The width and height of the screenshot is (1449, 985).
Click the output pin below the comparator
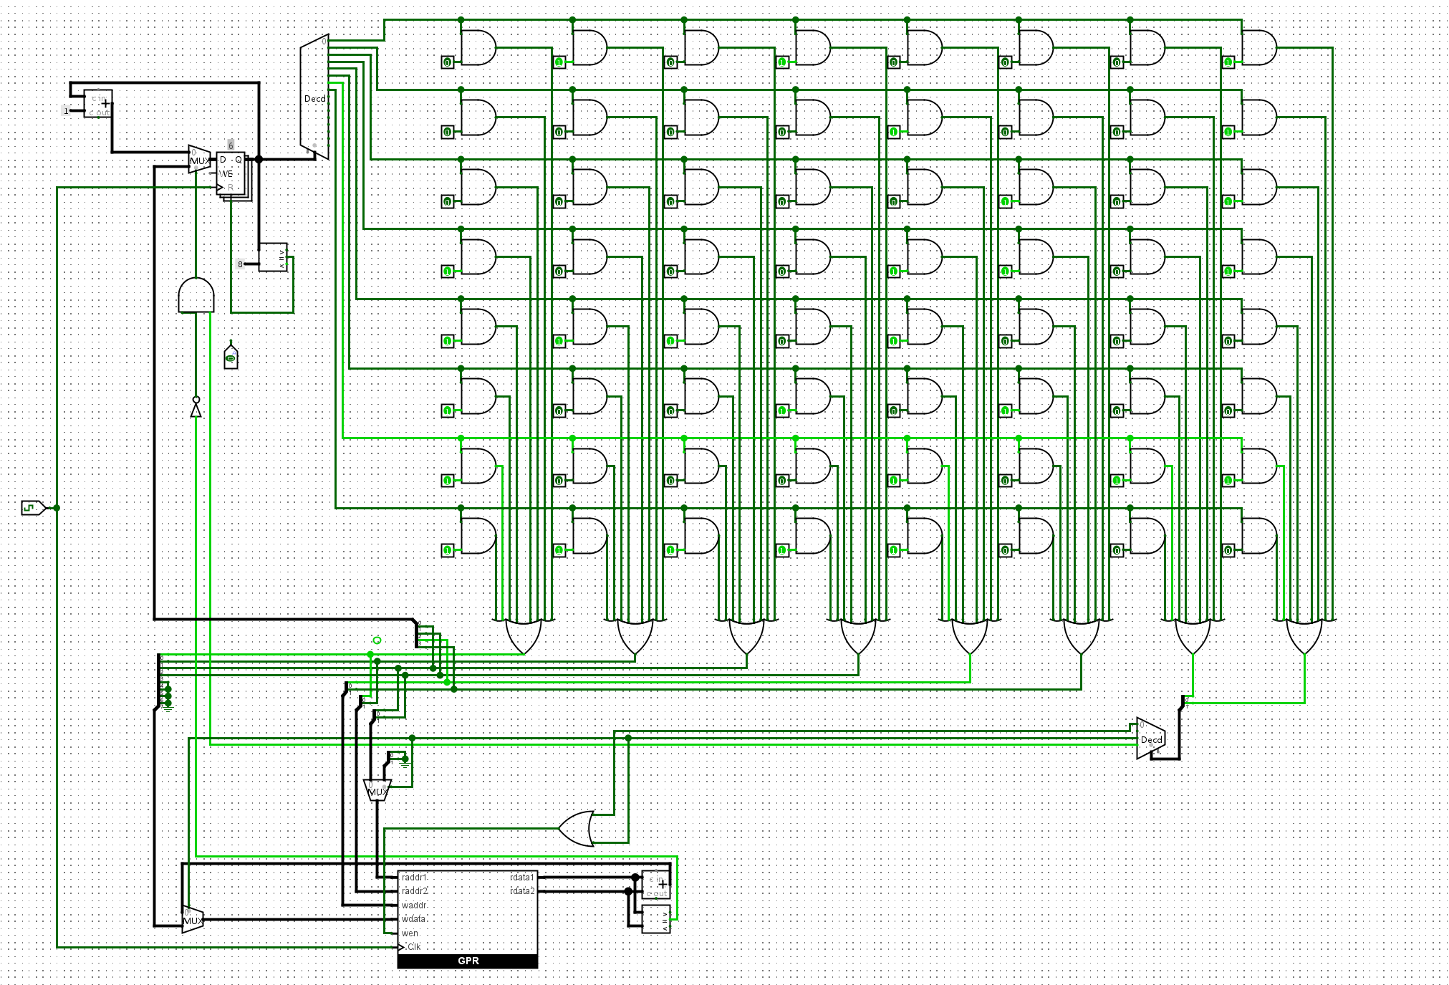(231, 357)
